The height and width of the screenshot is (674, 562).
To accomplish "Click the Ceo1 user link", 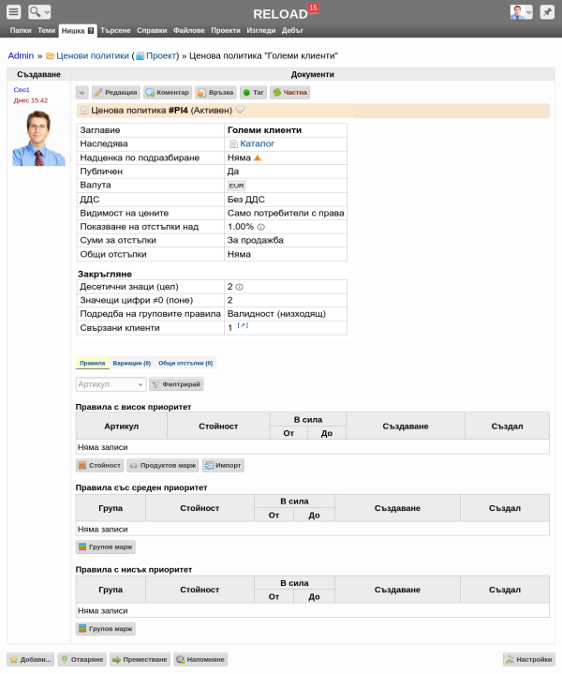I will tap(22, 90).
